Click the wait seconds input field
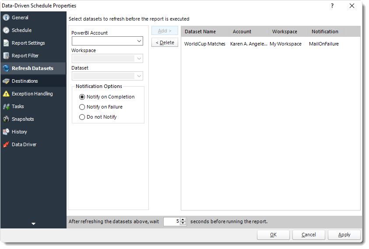Image resolution: width=369 pixels, height=249 pixels. (172, 221)
